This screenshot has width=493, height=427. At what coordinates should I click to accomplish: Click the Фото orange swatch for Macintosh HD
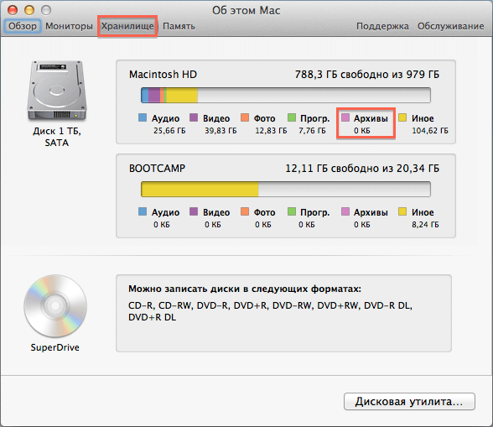point(245,117)
